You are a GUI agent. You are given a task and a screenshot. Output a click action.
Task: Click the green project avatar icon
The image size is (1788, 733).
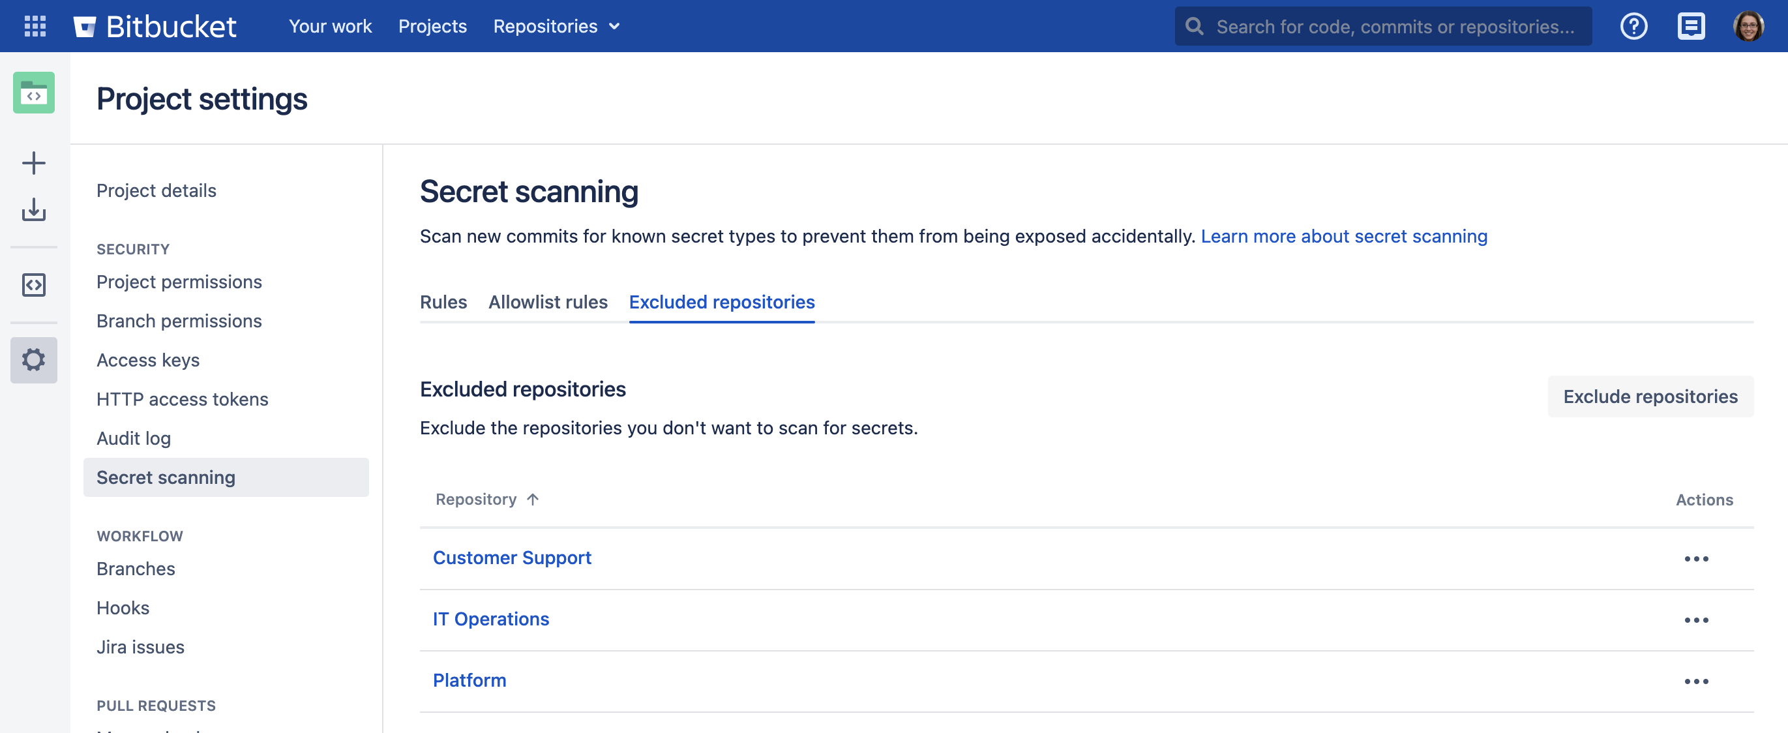(x=33, y=93)
